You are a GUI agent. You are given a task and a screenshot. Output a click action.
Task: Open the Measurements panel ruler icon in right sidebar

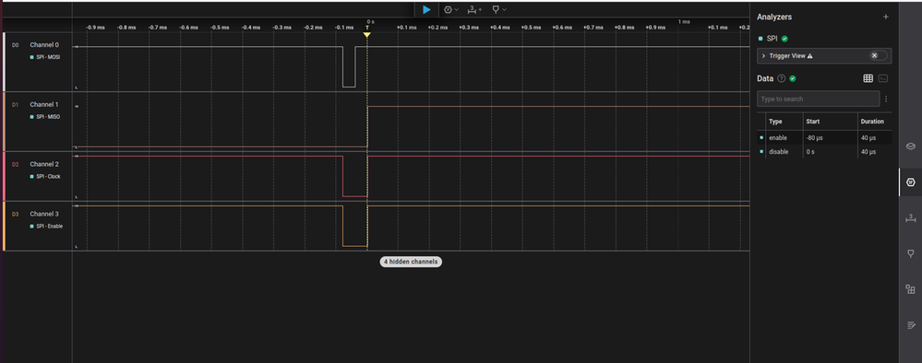pos(910,218)
